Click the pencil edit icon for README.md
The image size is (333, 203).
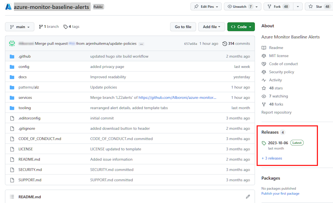(x=248, y=197)
